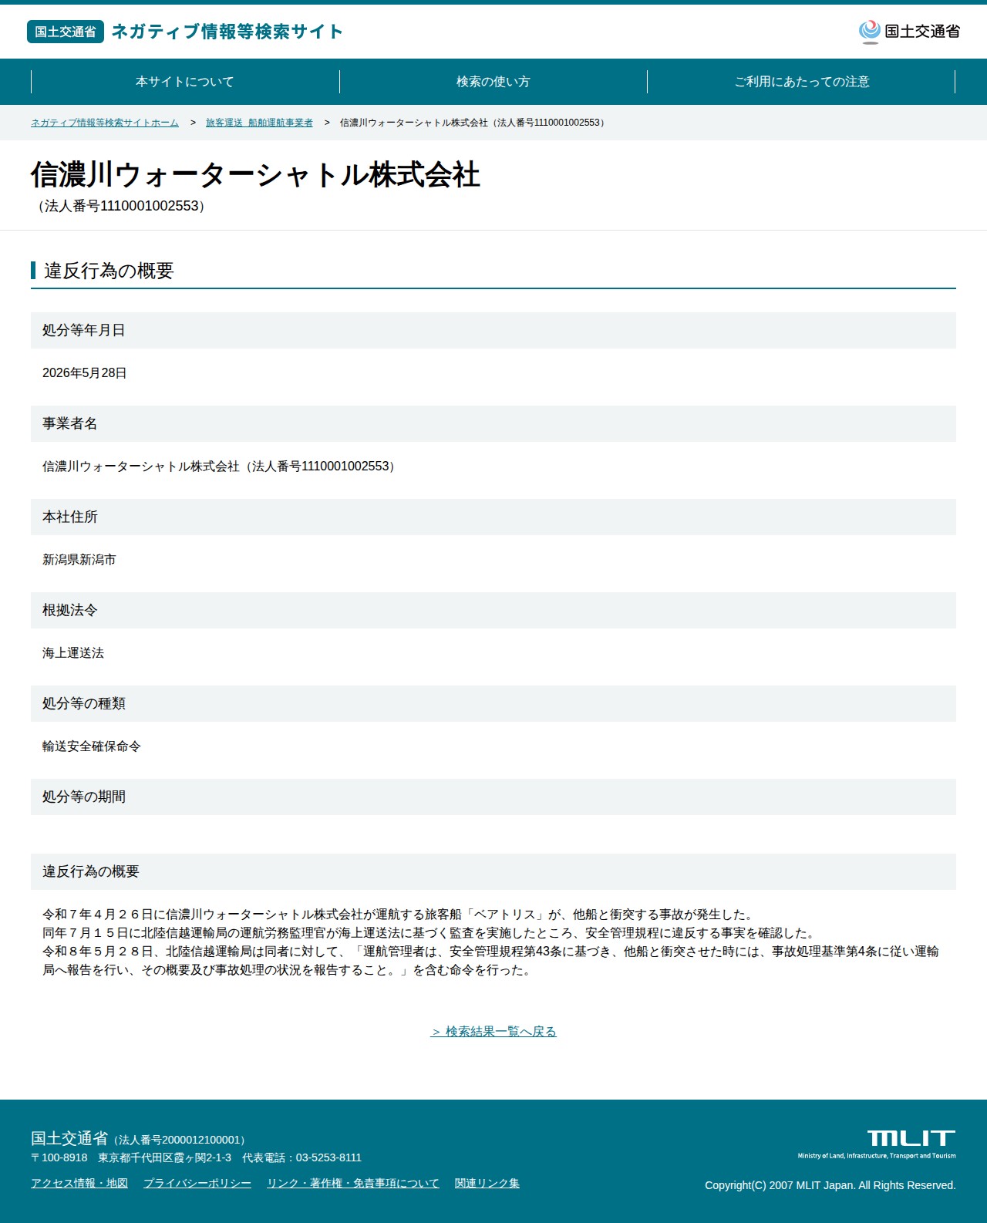This screenshot has width=987, height=1223.
Task: Click the footer address 東京都千代田区霞ヶ関2-1-3
Action: [164, 1157]
